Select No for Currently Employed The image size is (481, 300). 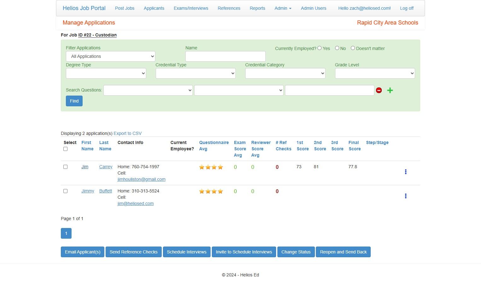(337, 48)
